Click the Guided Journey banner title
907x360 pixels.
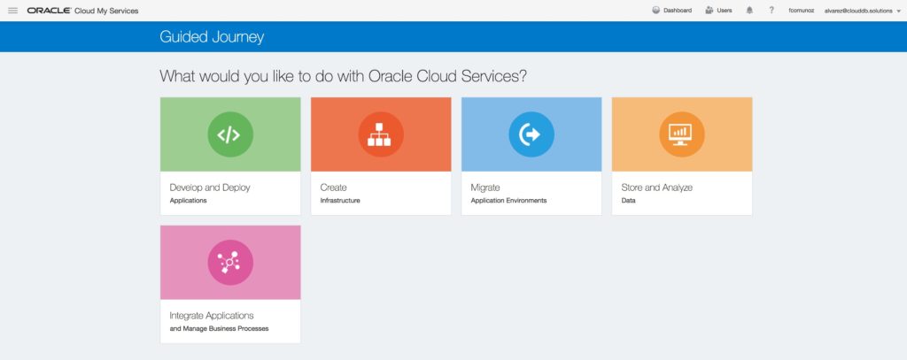(212, 37)
